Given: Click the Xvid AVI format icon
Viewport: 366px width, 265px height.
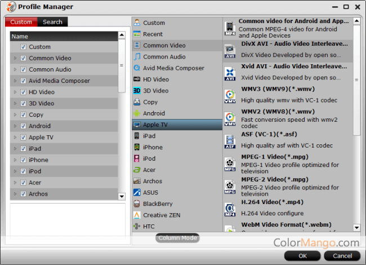Looking at the screenshot, I should coord(230,73).
